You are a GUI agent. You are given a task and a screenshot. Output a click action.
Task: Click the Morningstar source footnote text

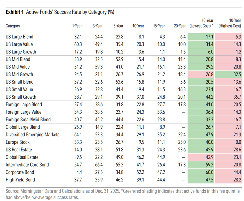pyautogui.click(x=123, y=194)
